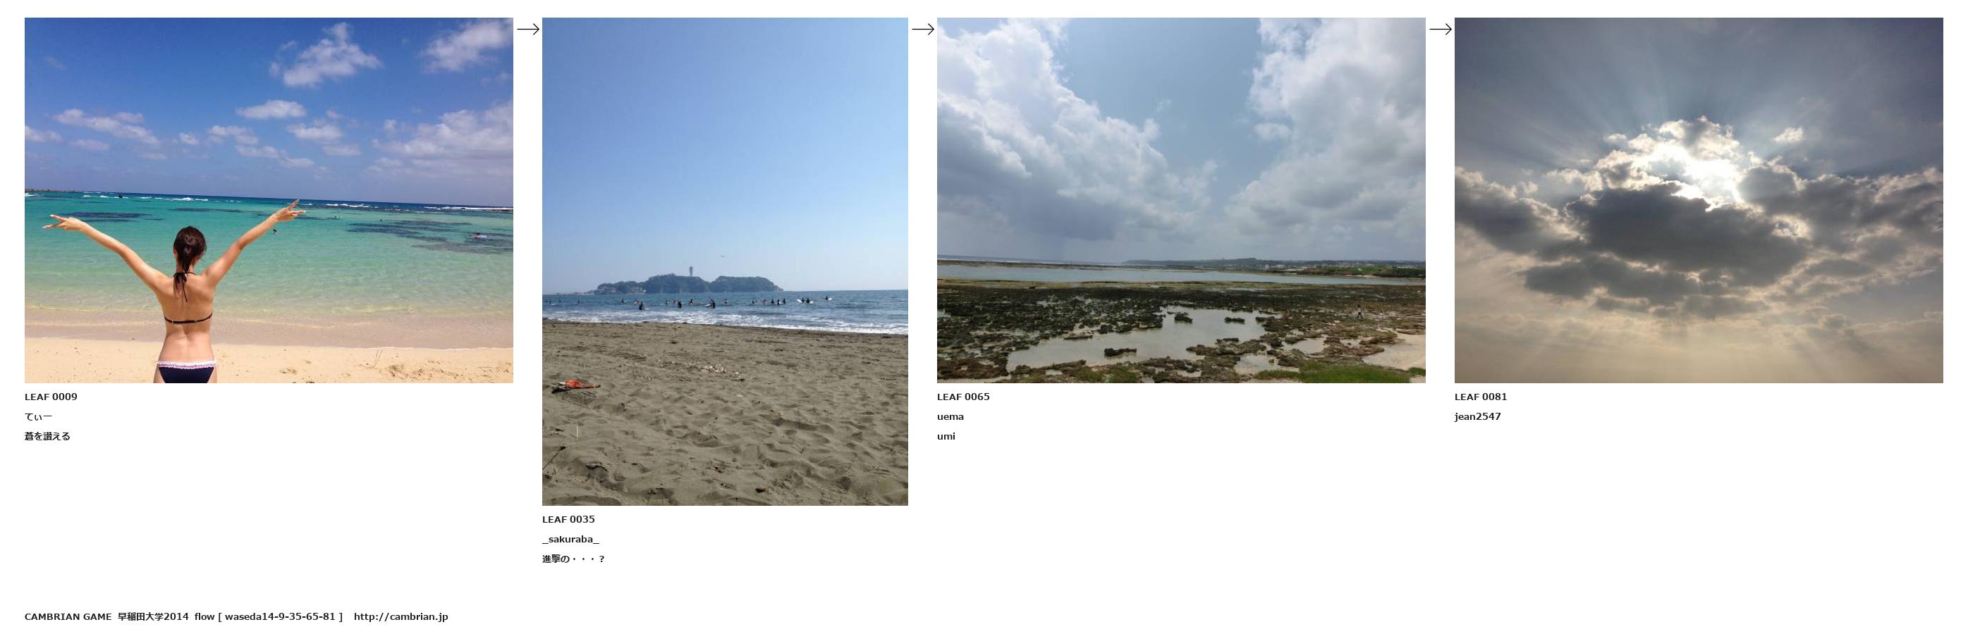Image resolution: width=1968 pixels, height=634 pixels.
Task: Click the arrow between LEAF 0009 and LEAF 0035
Action: [528, 29]
